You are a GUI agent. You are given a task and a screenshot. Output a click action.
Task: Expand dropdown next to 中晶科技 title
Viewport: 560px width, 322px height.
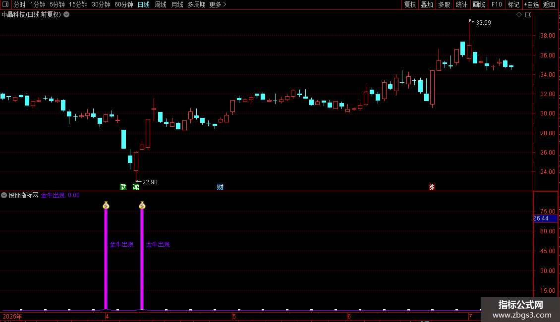pos(66,15)
